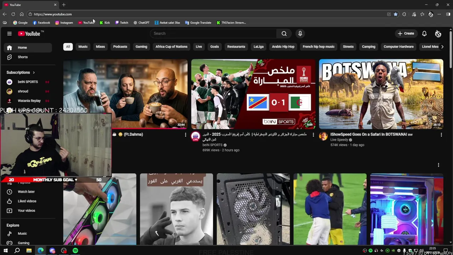This screenshot has width=453, height=255.
Task: Select the Music filter chip
Action: pos(83,47)
